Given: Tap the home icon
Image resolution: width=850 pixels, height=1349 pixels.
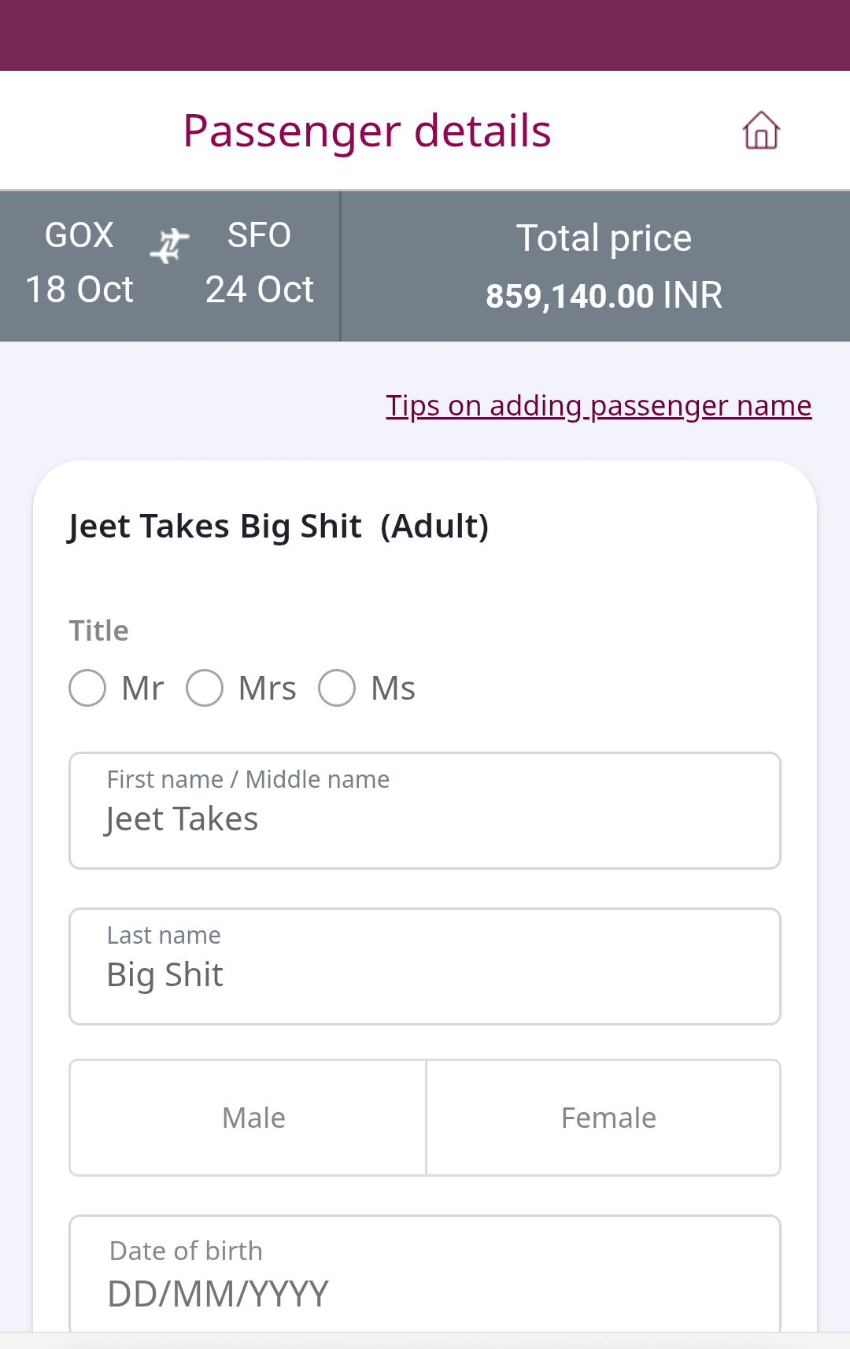Looking at the screenshot, I should 760,131.
